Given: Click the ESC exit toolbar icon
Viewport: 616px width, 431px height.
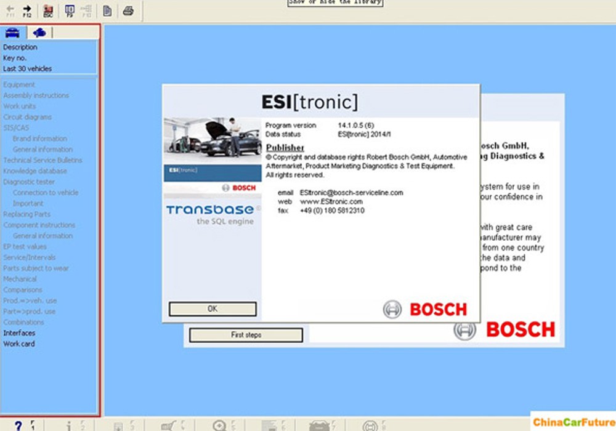Looking at the screenshot, I should [x=48, y=10].
